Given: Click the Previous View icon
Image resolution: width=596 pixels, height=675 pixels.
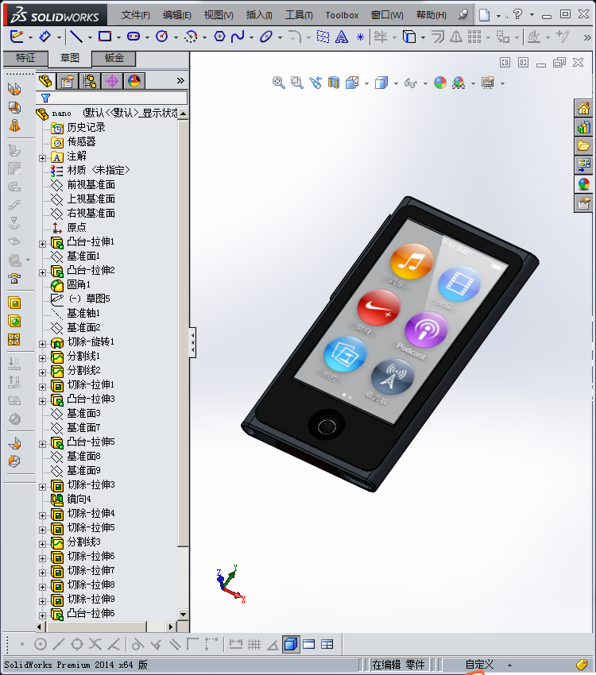Looking at the screenshot, I should point(315,83).
